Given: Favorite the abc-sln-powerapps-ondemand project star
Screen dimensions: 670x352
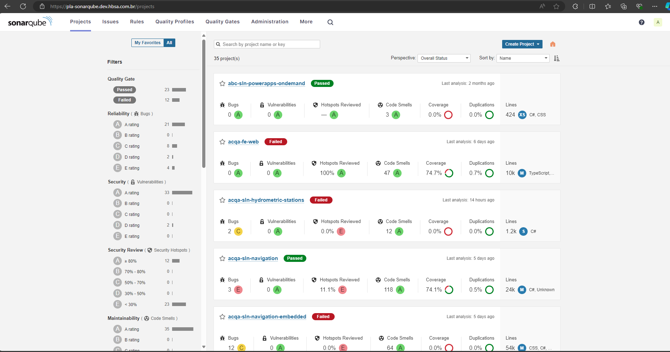Looking at the screenshot, I should (x=222, y=84).
